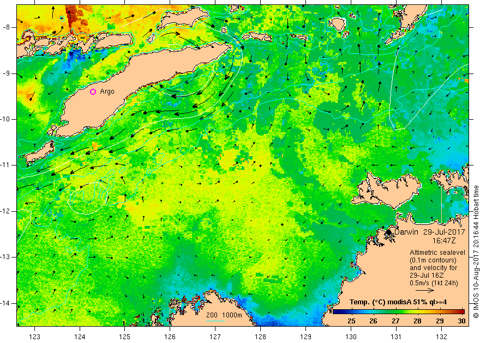Click the cyan bathymetry legend line sample
Viewport: 480px width, 343px height.
(x=215, y=321)
